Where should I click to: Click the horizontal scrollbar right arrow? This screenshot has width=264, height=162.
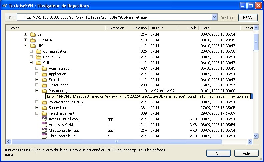[x=250, y=141]
